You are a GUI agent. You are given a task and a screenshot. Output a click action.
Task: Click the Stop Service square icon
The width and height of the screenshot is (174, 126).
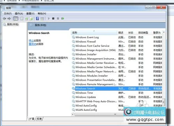53,18
